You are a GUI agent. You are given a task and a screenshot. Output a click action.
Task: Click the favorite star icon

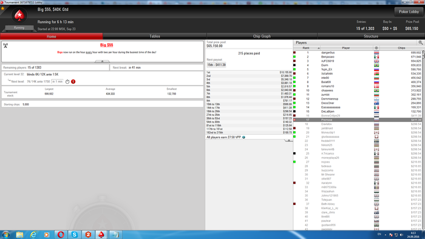point(2,8)
